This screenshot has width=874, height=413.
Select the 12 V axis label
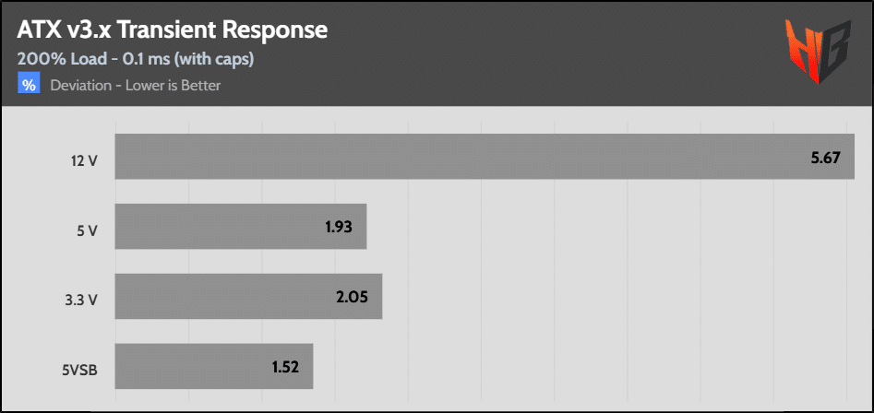pos(82,159)
